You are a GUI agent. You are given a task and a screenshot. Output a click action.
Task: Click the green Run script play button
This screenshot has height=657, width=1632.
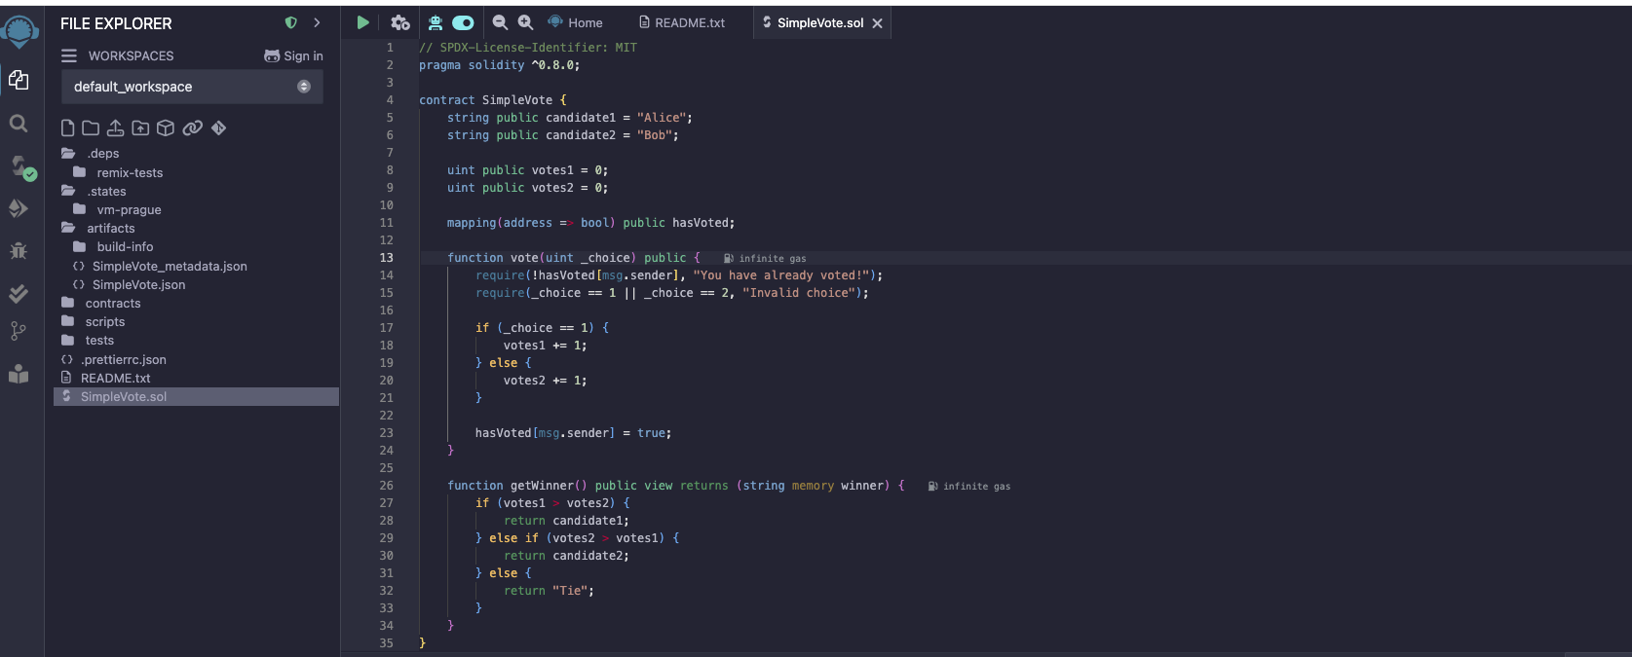(x=362, y=22)
